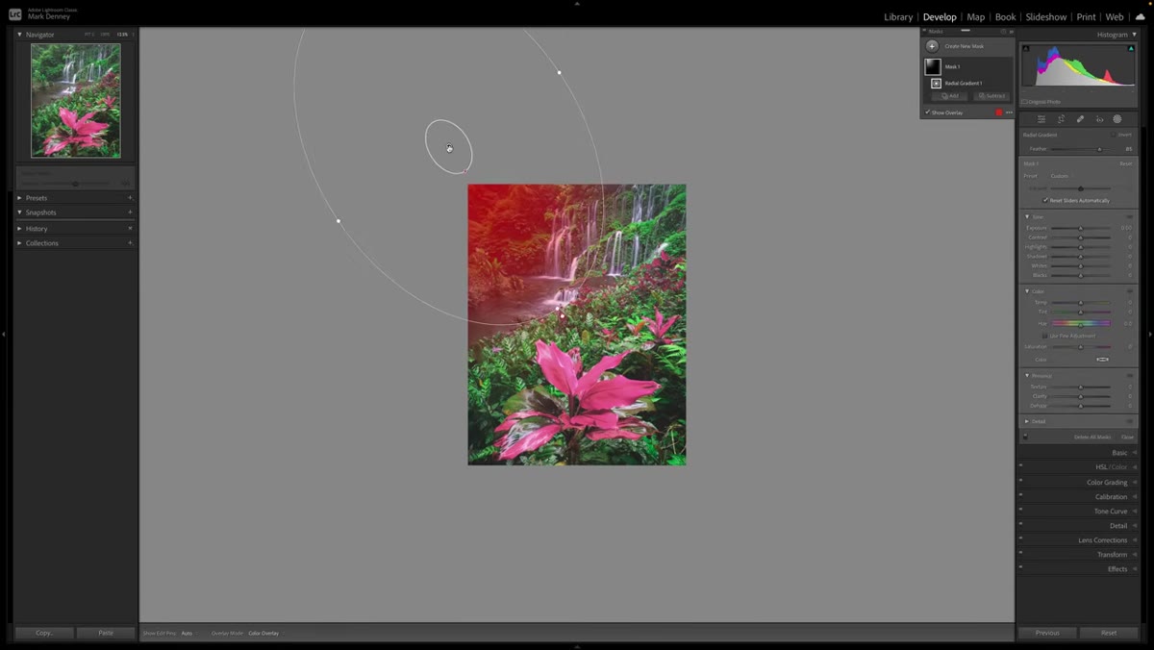Click the Navigator preview thumbnail
The width and height of the screenshot is (1154, 650).
pos(76,100)
